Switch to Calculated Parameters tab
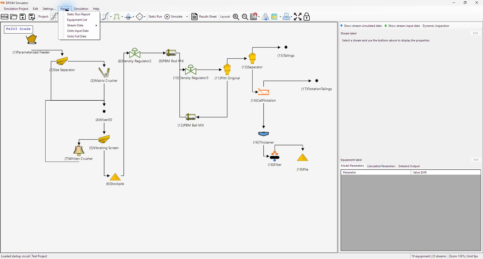Image resolution: width=483 pixels, height=259 pixels. tap(381, 166)
